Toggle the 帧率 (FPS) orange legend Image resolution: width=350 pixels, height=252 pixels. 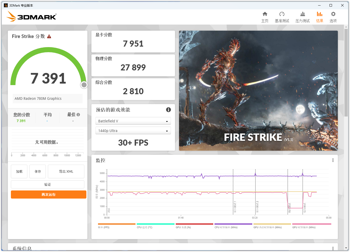(x=116, y=226)
